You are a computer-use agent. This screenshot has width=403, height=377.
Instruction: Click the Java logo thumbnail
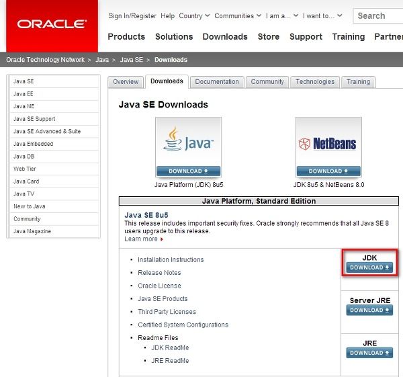(x=188, y=142)
